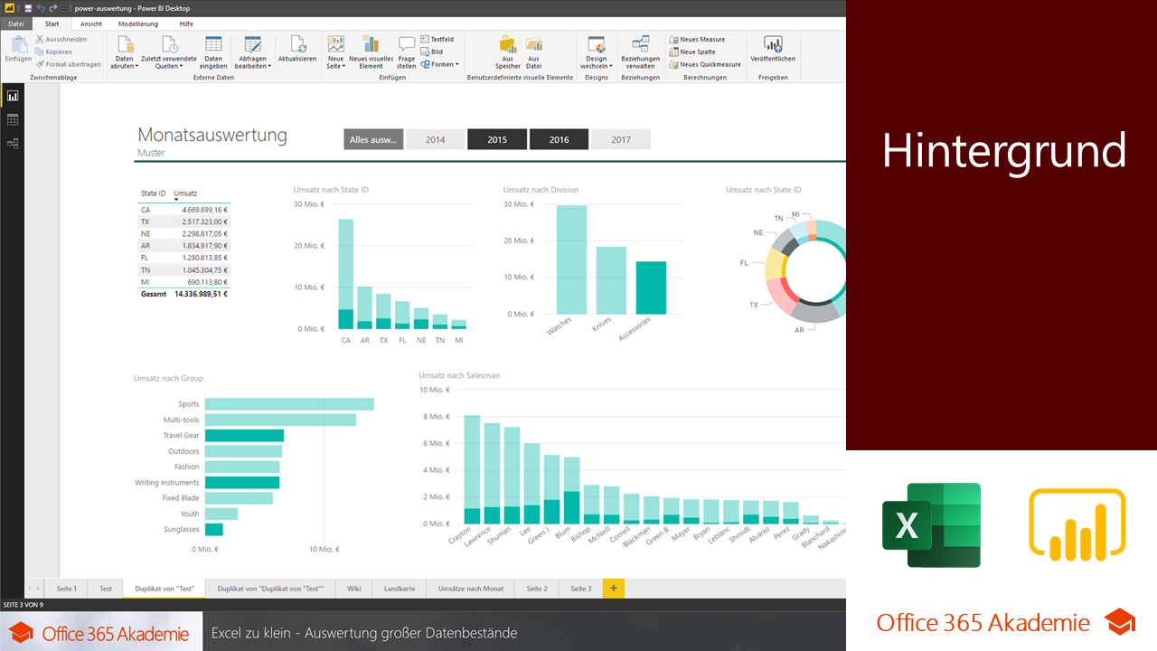
Task: Open the Modellierung ribbon tab
Action: (137, 24)
